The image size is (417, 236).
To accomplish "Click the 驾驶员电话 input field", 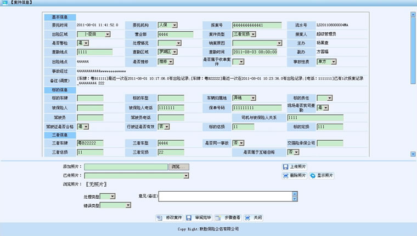I will click(x=171, y=118).
